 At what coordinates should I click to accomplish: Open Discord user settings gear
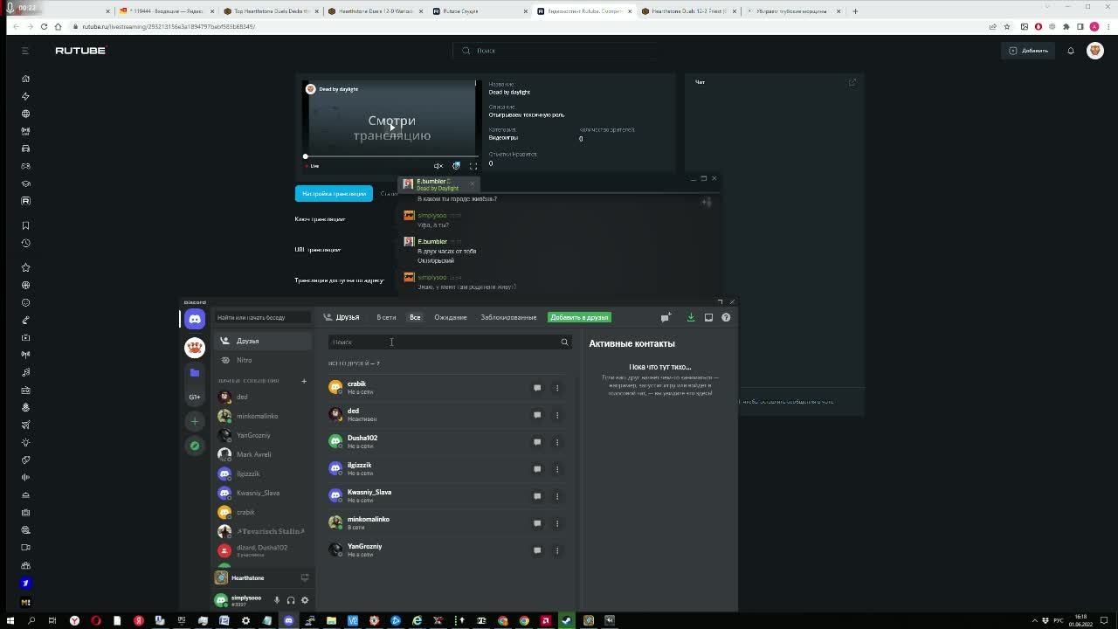[x=305, y=600]
